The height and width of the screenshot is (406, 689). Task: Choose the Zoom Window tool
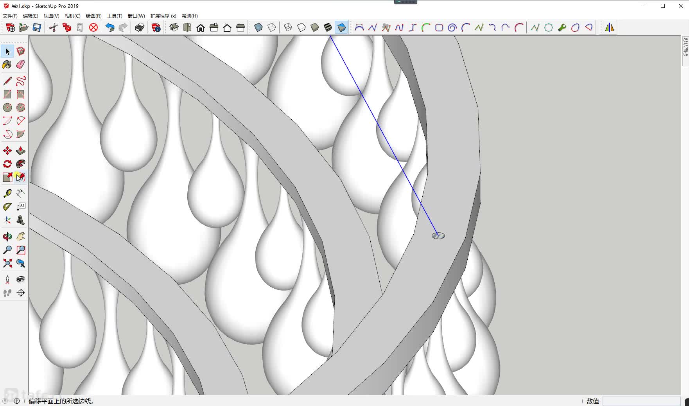pos(21,250)
